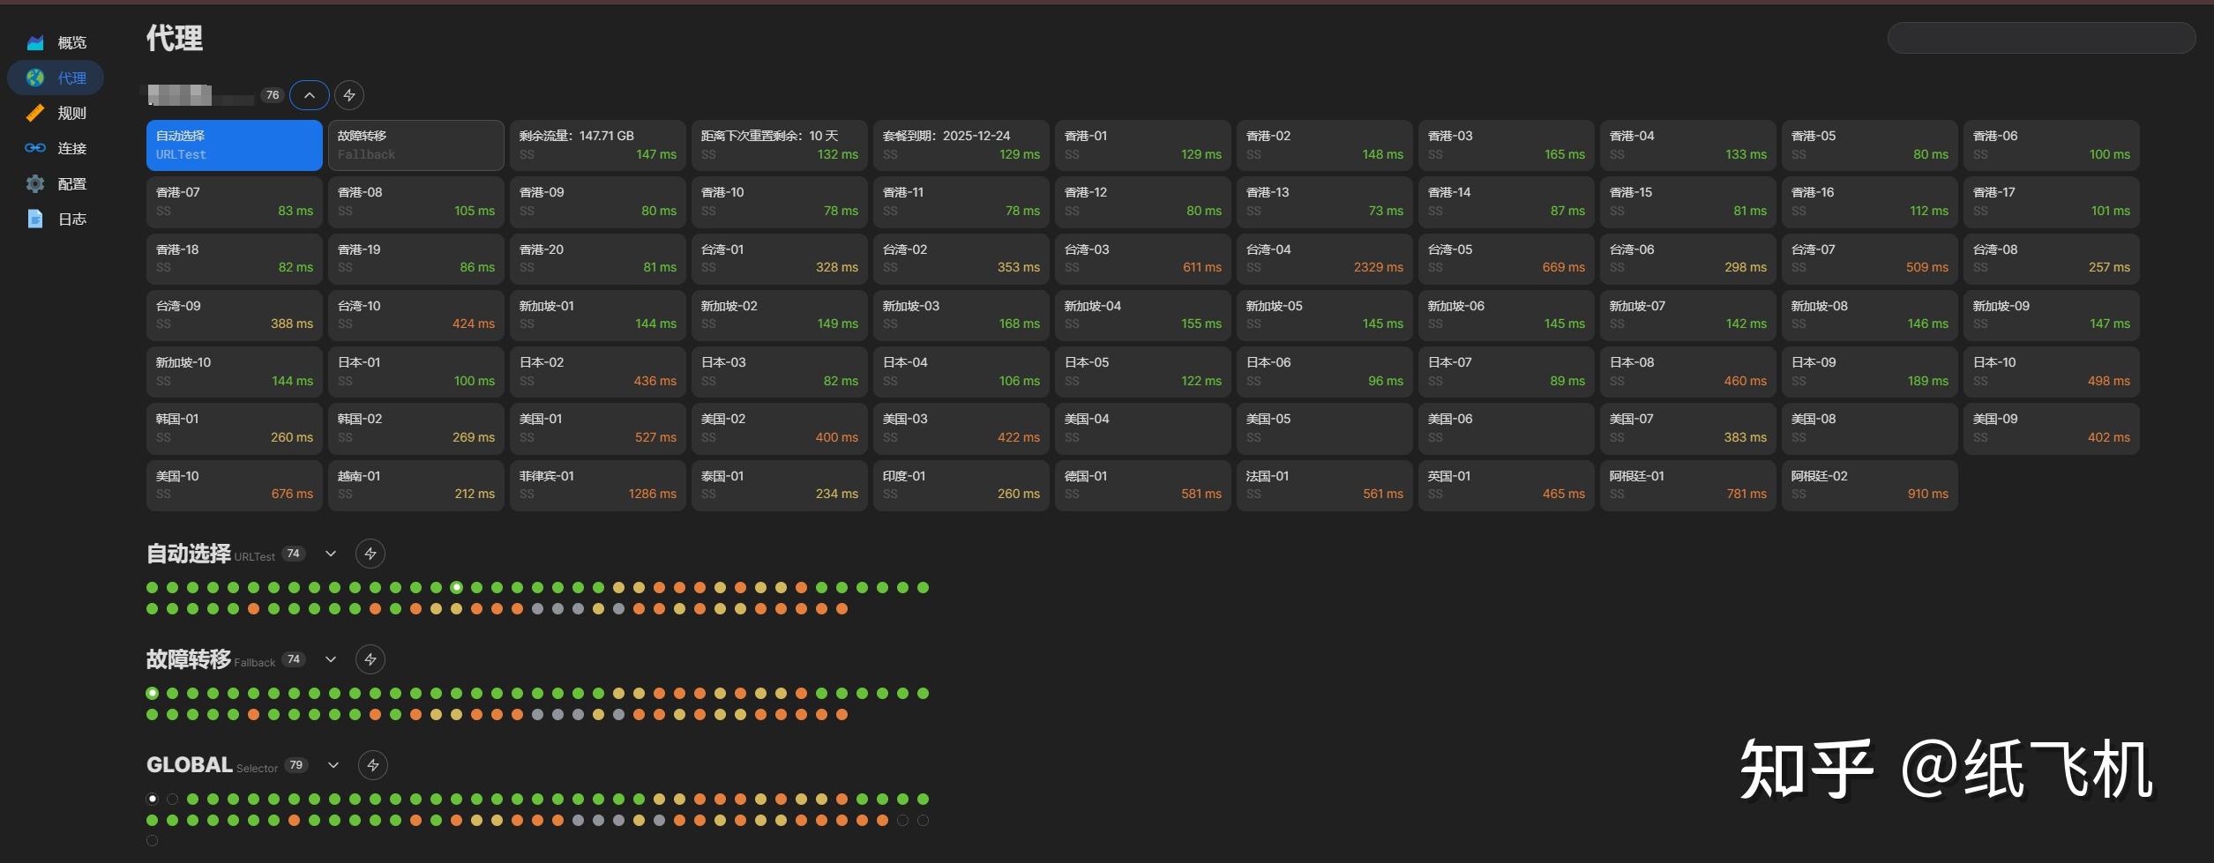Expand the GLOBAL selector chevron
The height and width of the screenshot is (863, 2214).
click(x=333, y=764)
